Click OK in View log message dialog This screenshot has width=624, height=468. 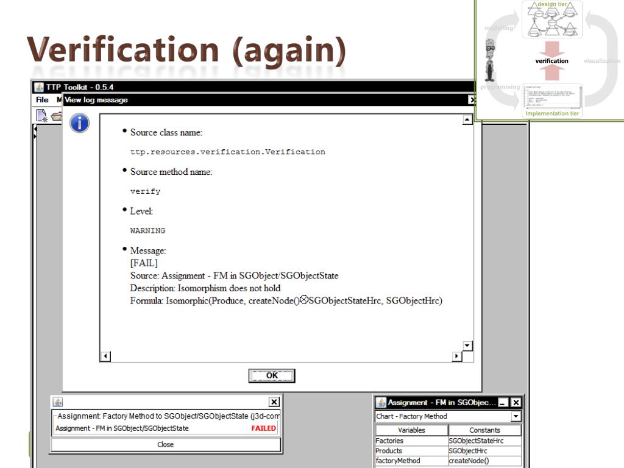(272, 375)
